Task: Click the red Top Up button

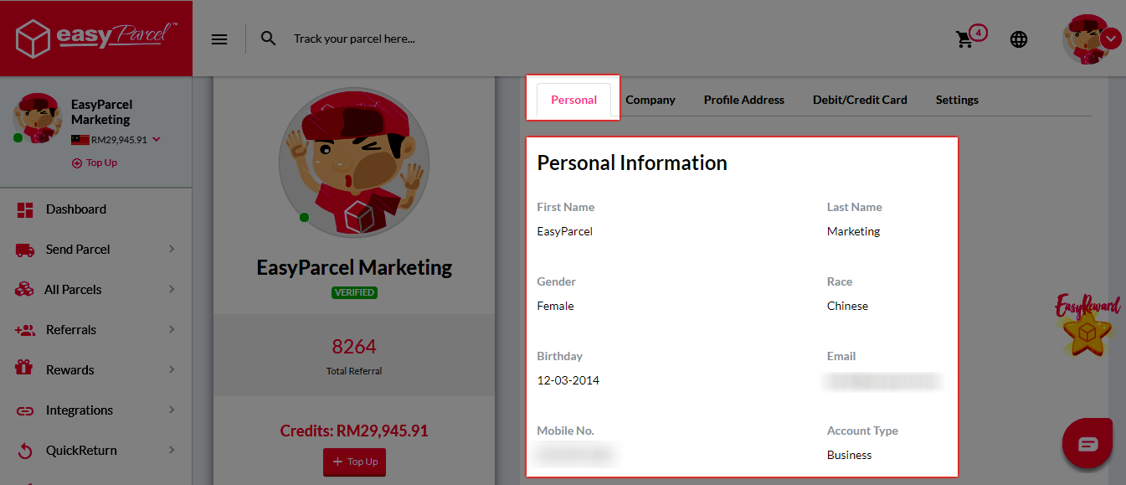Action: pyautogui.click(x=354, y=462)
